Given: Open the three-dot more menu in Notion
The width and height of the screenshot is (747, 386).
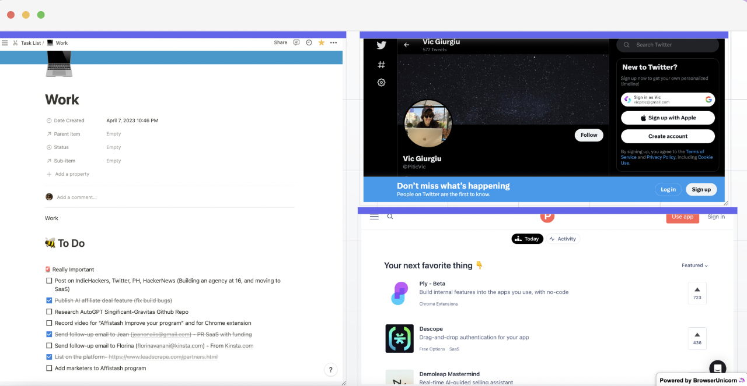Looking at the screenshot, I should coord(333,43).
